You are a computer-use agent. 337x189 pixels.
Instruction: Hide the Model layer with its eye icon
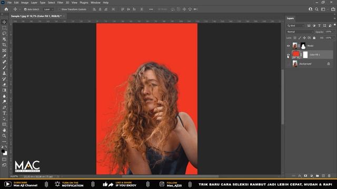point(288,46)
